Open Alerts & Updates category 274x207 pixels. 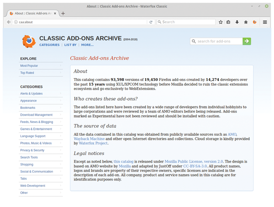coord(41,94)
